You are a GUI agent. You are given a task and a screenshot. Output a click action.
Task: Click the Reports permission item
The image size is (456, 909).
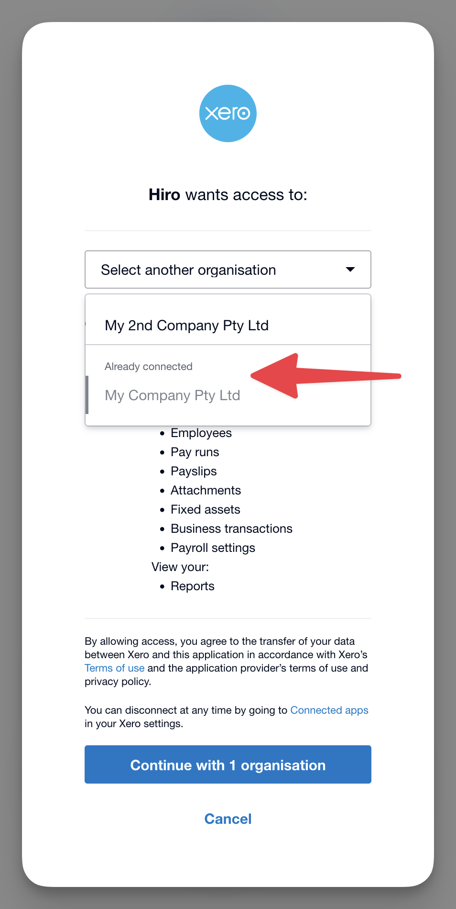coord(192,586)
